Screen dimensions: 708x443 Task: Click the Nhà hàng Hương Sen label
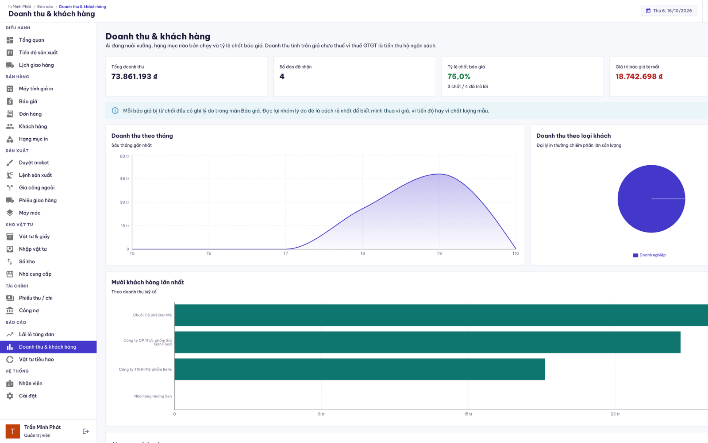(x=153, y=396)
